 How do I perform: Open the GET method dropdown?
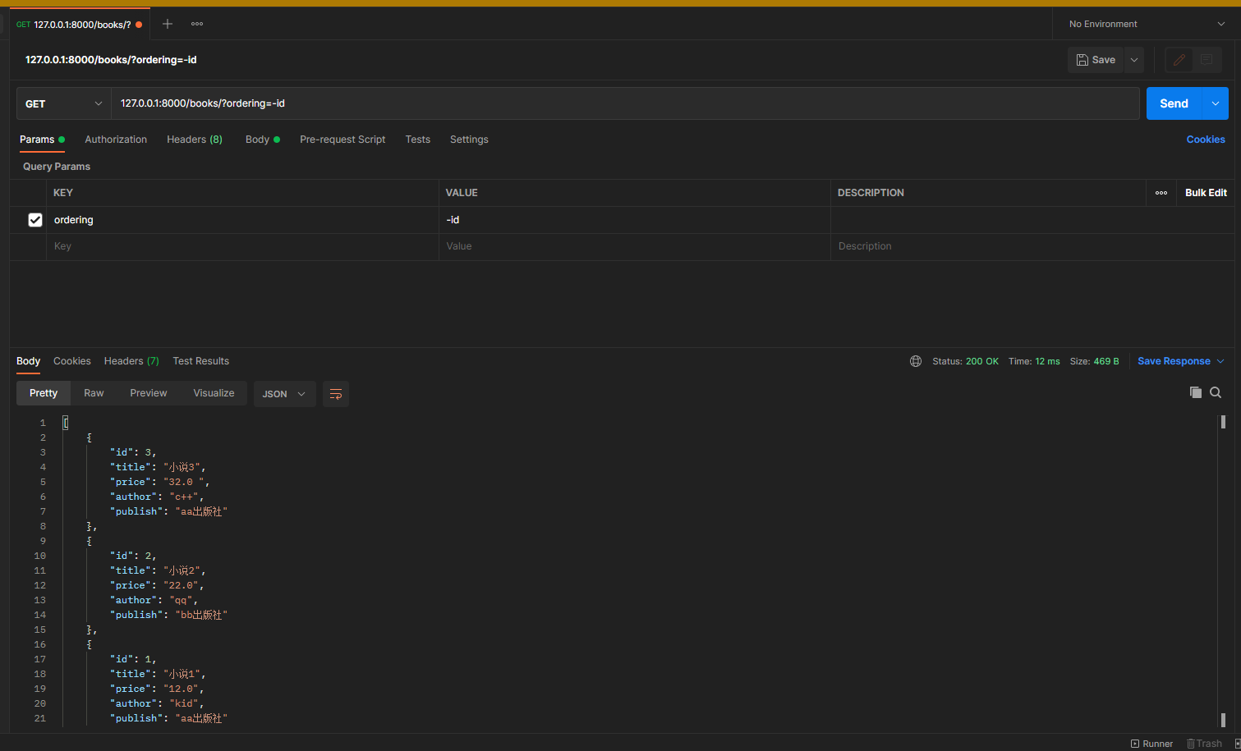tap(64, 104)
